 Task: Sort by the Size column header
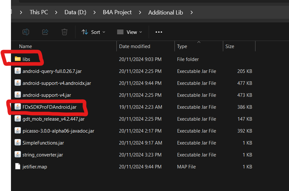point(230,46)
